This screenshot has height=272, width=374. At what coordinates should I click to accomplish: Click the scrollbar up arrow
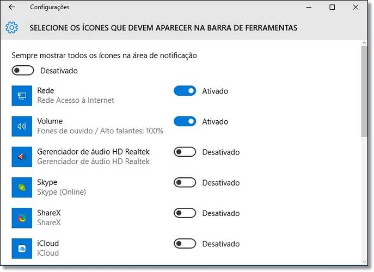(364, 42)
